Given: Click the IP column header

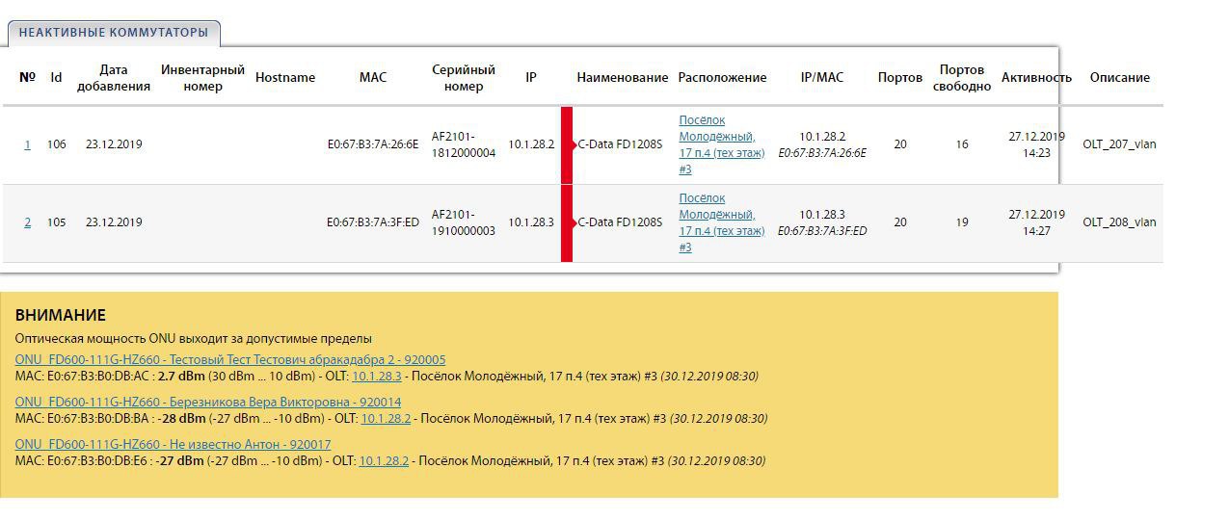Looking at the screenshot, I should [x=531, y=77].
